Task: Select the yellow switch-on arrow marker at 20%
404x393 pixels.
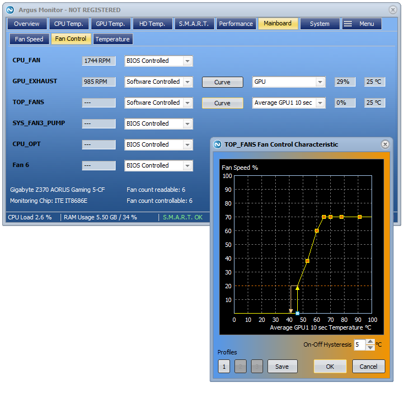Action: (x=297, y=288)
